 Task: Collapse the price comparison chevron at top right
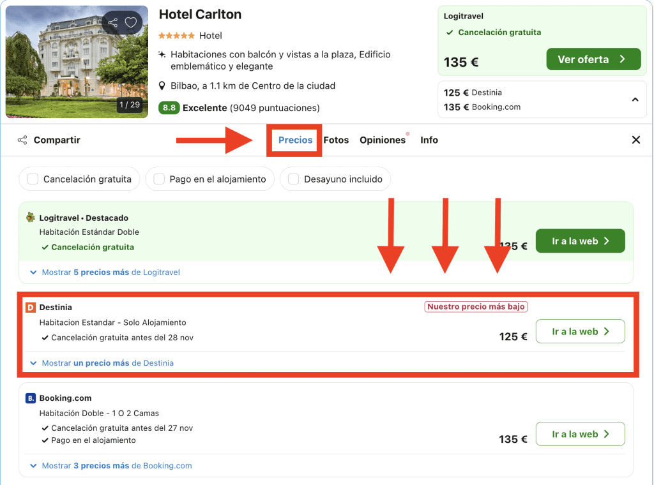(635, 100)
